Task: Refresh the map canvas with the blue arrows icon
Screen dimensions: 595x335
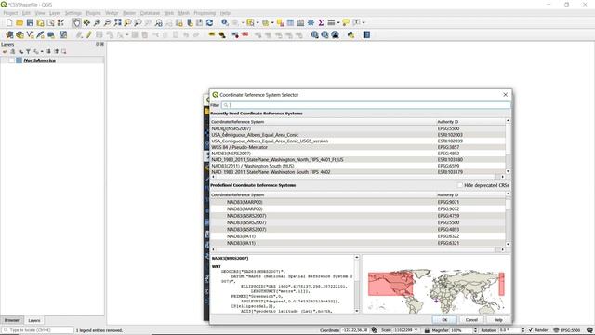Action: [209, 22]
